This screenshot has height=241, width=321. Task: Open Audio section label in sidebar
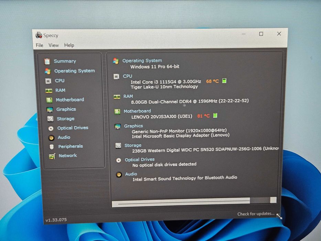(x=64, y=137)
